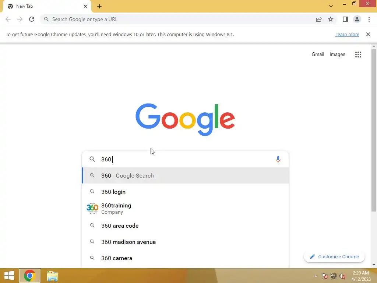Open a new tab with the plus button

coord(99,6)
